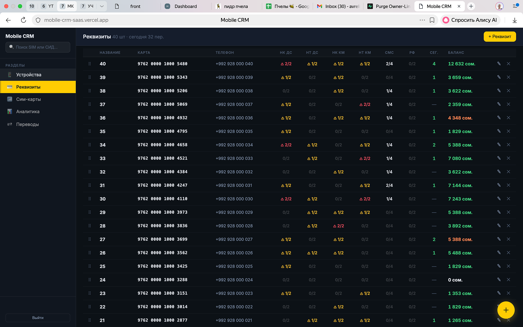Edit requisite row 40 with the pencil icon
The height and width of the screenshot is (327, 523).
click(x=499, y=64)
